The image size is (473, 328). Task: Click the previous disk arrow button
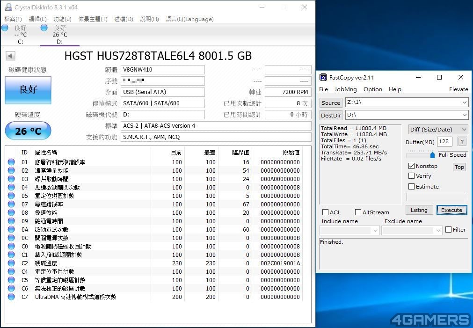10,56
